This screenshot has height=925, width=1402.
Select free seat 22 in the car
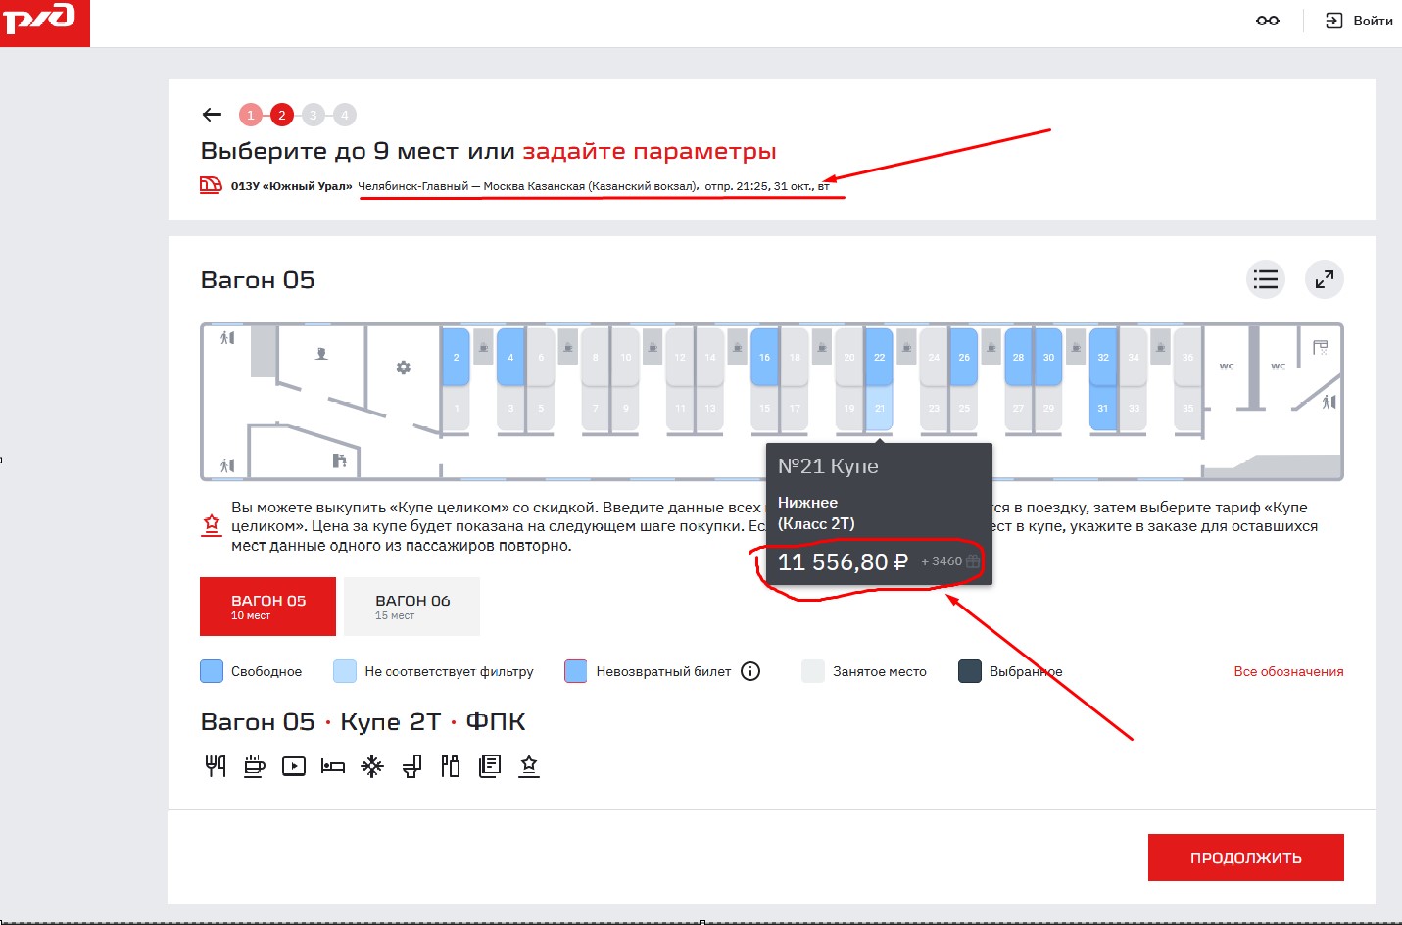point(879,357)
